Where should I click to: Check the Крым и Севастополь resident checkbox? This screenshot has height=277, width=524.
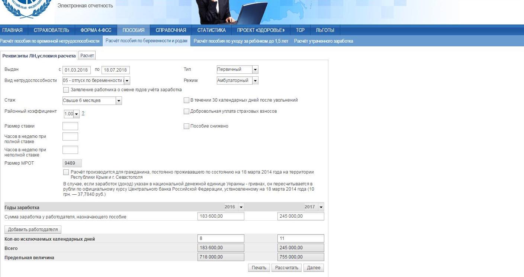coord(66,172)
